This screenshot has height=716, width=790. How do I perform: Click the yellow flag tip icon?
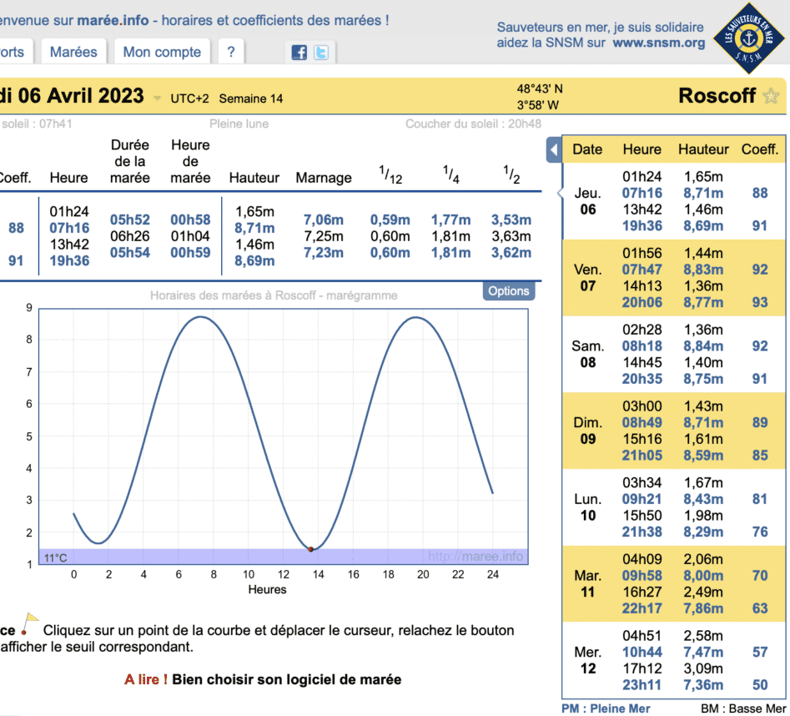tap(31, 620)
